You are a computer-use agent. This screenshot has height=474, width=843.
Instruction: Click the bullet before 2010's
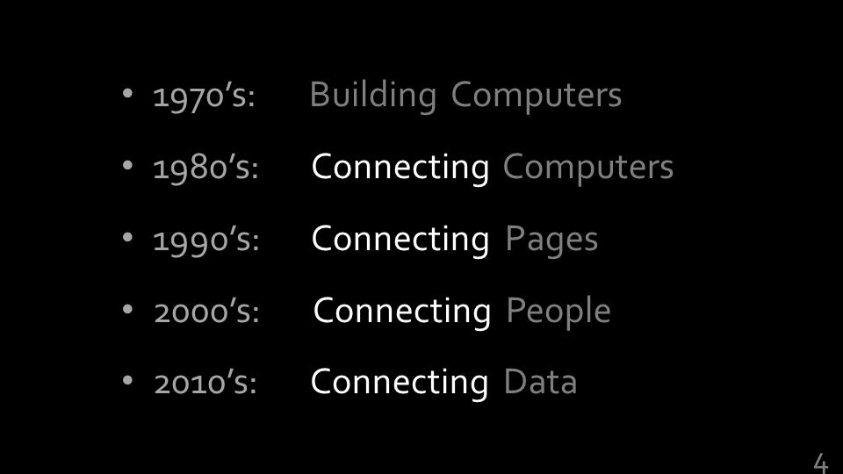(127, 380)
